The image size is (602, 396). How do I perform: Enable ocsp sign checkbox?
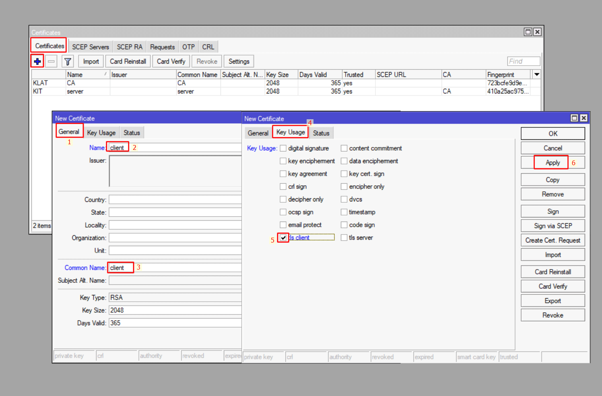[x=283, y=212]
